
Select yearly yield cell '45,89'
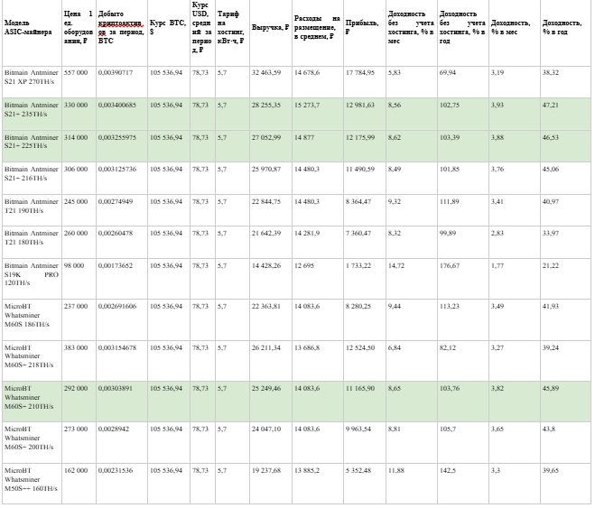pyautogui.click(x=565, y=402)
